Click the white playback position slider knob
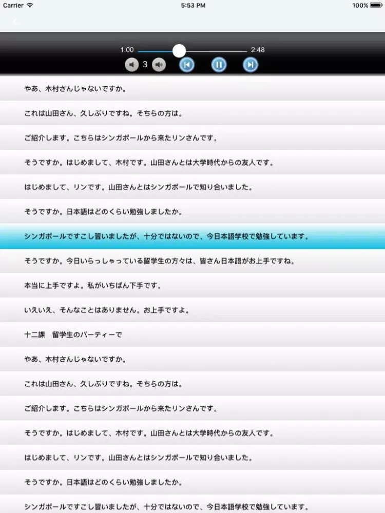 click(179, 51)
